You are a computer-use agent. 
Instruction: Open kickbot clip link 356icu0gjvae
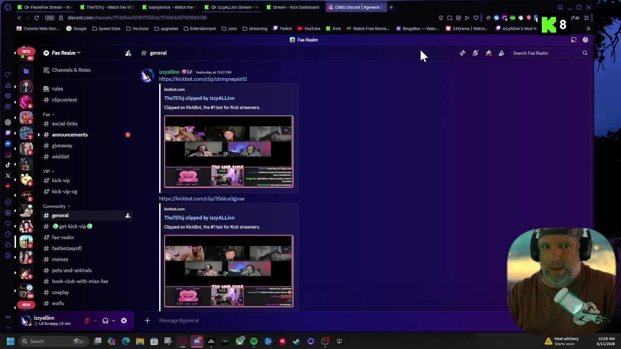201,199
